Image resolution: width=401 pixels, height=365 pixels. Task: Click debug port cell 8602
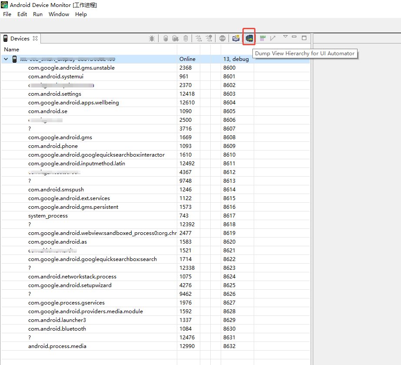point(229,85)
